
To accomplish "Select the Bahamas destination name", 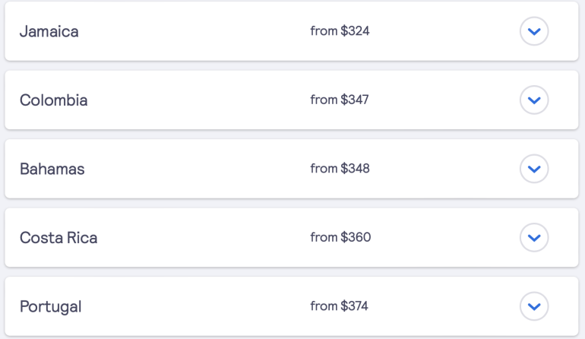I will 52,169.
